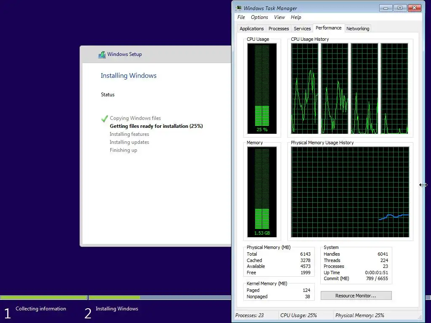
Task: Switch to the Processes tab
Action: 279,29
